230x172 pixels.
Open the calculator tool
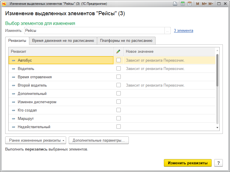coord(183,4)
